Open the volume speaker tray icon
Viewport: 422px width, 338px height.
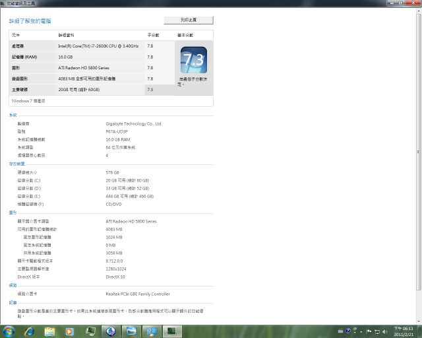385,331
